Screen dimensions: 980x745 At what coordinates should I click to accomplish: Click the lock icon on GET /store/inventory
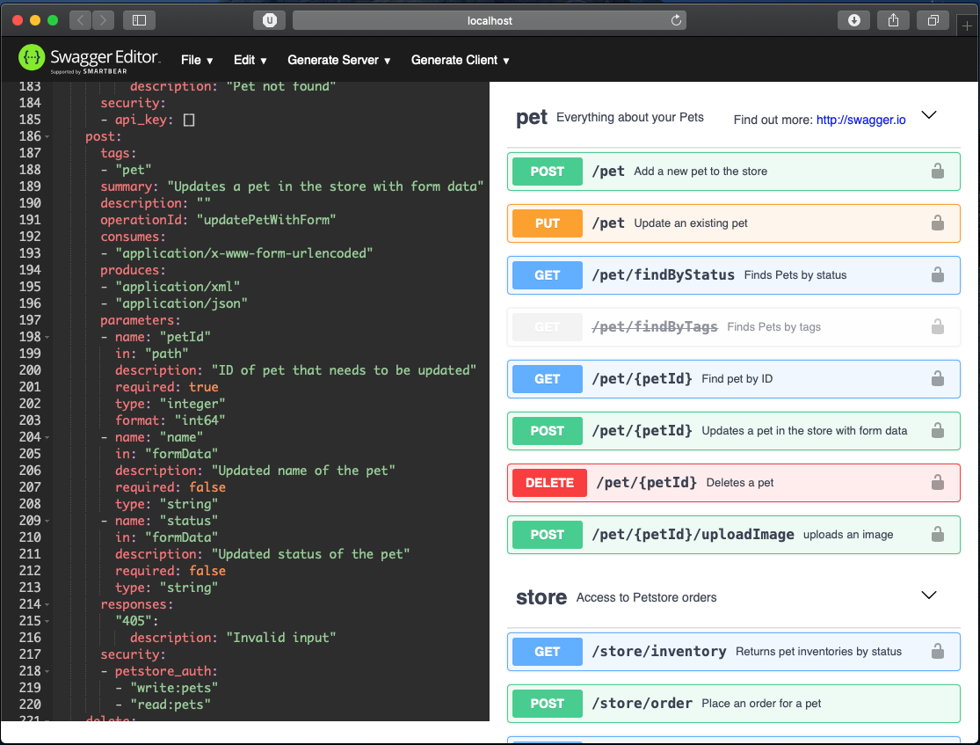[937, 651]
